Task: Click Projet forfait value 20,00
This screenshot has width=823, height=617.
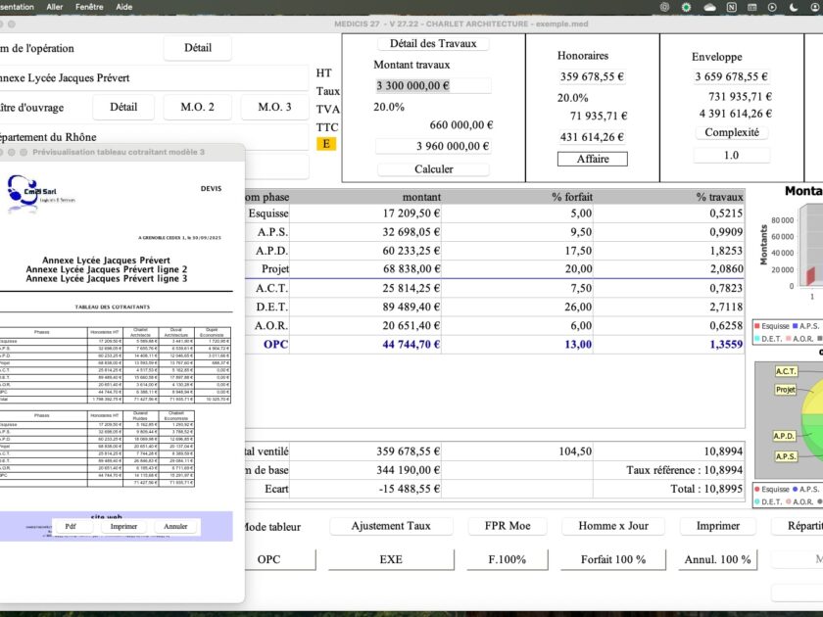Action: tap(578, 268)
